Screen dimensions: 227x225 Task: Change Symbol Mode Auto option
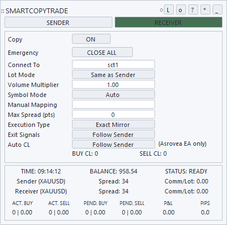[114, 95]
